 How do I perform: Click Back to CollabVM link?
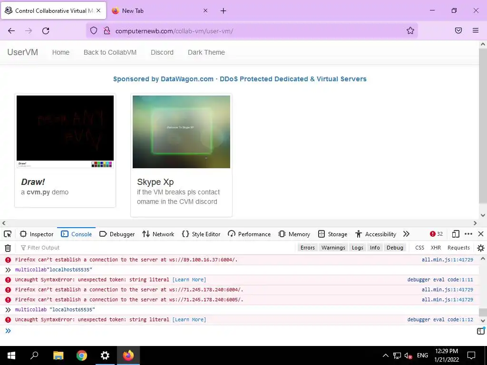(x=110, y=52)
